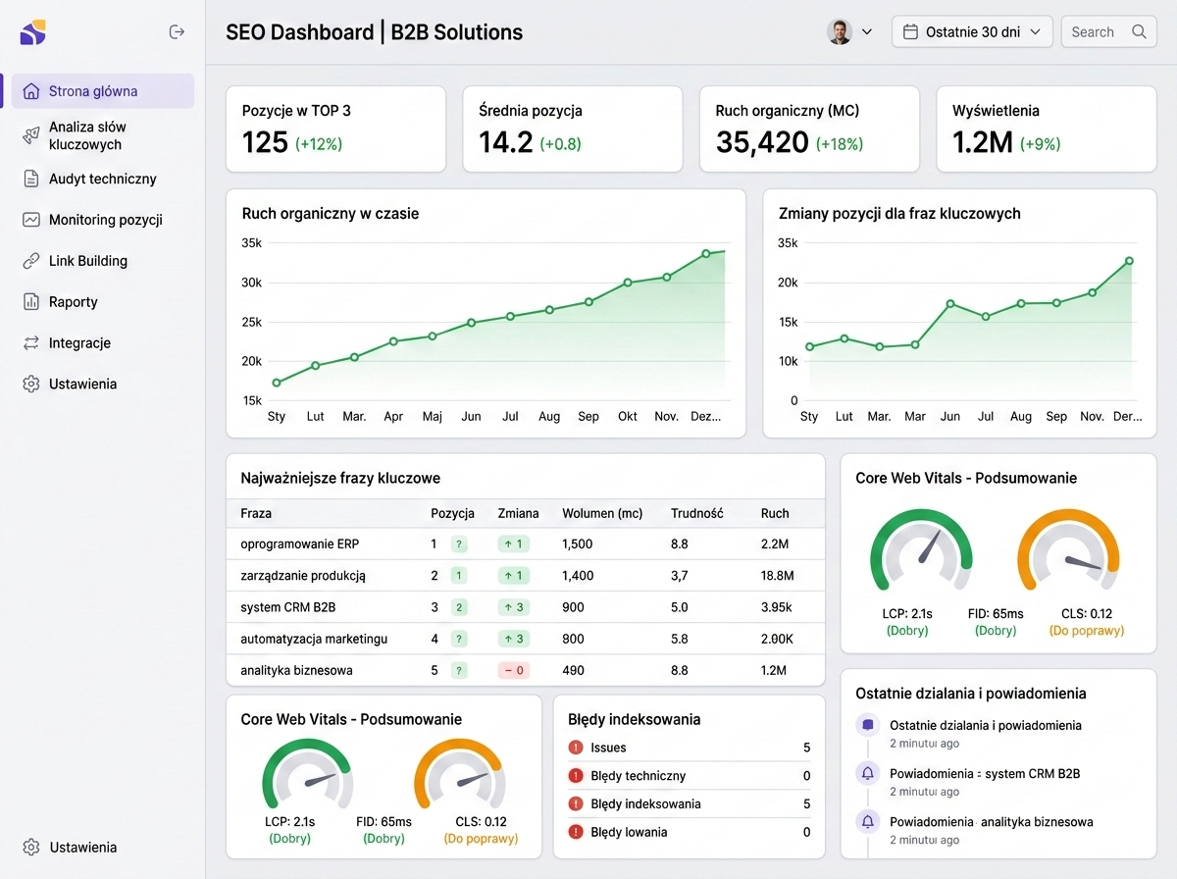
Task: Click the Integracje arrows icon
Action: (31, 343)
